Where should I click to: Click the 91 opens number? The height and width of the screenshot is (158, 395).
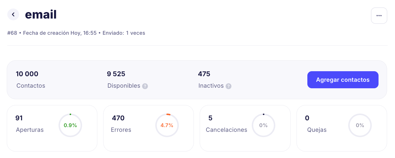(x=19, y=118)
